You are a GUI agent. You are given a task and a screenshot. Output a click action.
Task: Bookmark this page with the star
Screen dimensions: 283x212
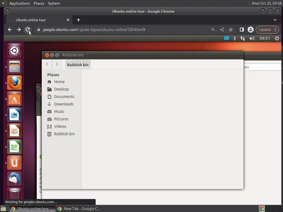(x=231, y=30)
